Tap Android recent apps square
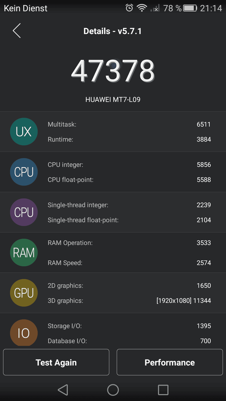 pyautogui.click(x=163, y=390)
